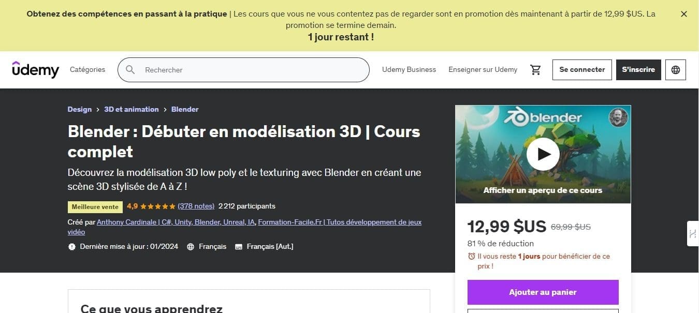Open Enseigner sur Udemy link
The height and width of the screenshot is (313, 699).
tap(483, 69)
